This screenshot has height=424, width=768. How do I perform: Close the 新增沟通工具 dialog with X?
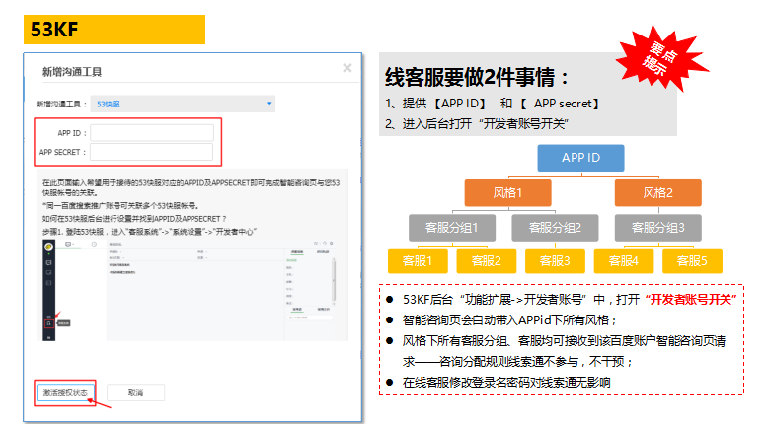(347, 68)
